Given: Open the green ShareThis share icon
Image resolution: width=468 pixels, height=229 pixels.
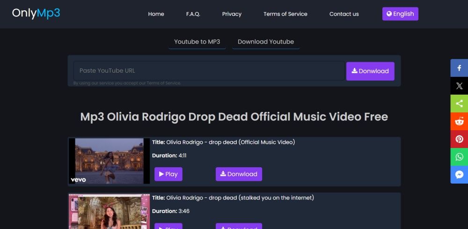Looking at the screenshot, I should click(x=459, y=103).
